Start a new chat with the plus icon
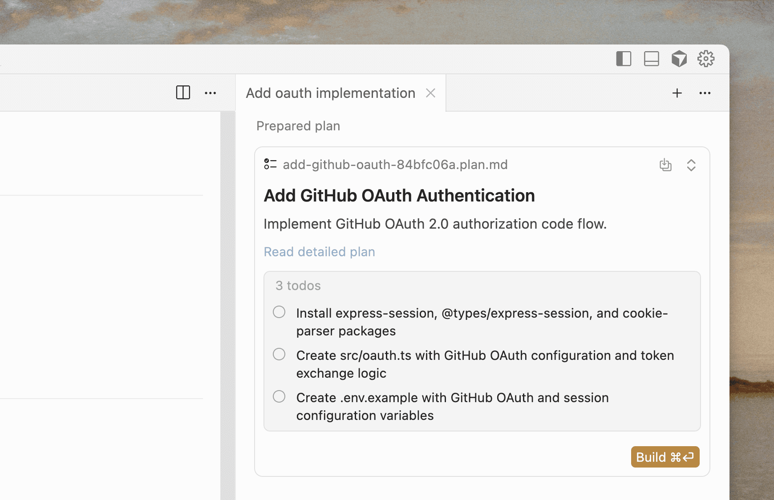 pos(677,93)
